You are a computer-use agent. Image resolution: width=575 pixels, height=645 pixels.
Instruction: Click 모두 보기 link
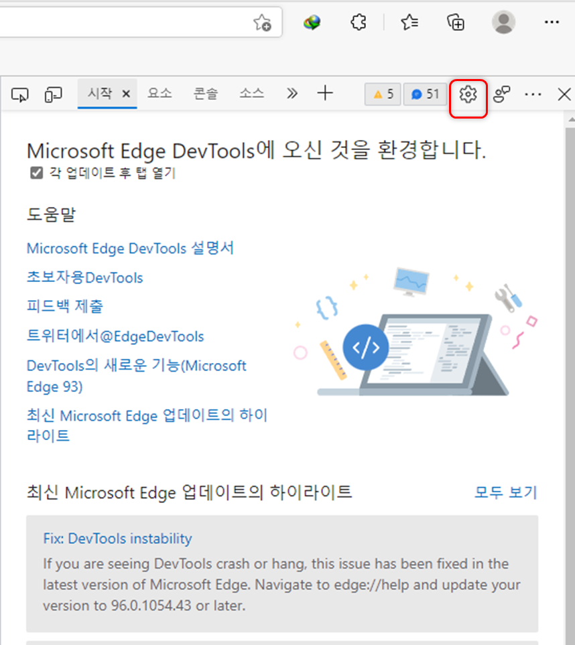pyautogui.click(x=506, y=492)
